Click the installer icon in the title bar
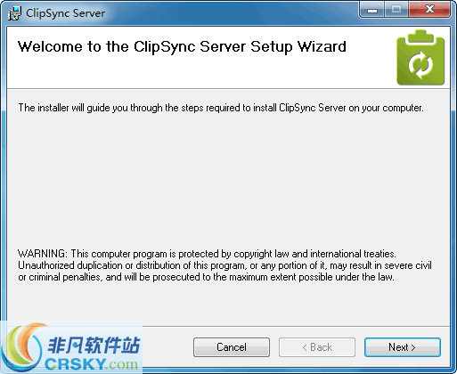Viewport: 457px width, 374px height. [14, 13]
